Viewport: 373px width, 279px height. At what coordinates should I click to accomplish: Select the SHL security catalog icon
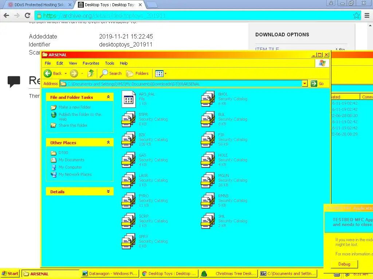[208, 221]
